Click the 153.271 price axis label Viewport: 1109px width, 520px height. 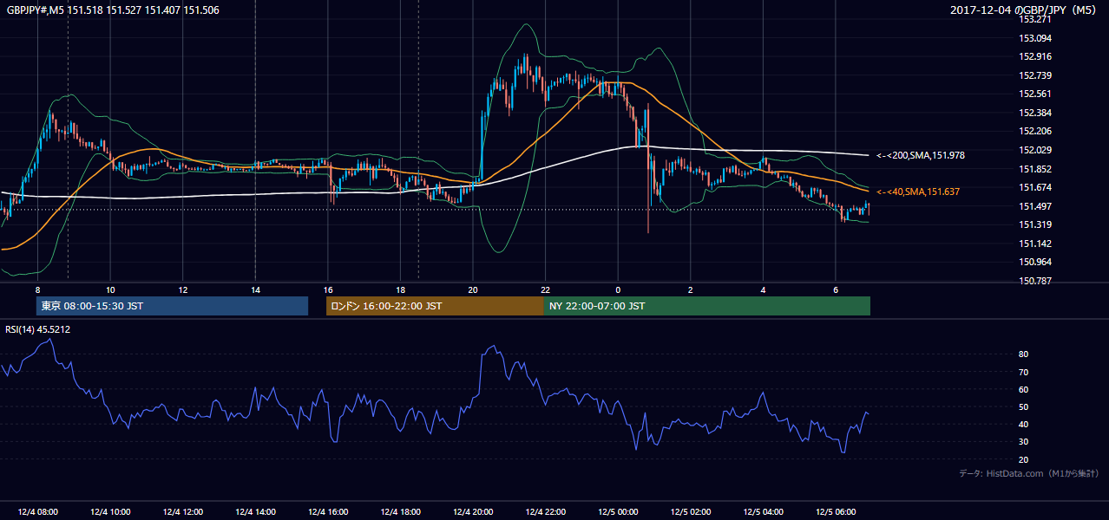(1035, 19)
